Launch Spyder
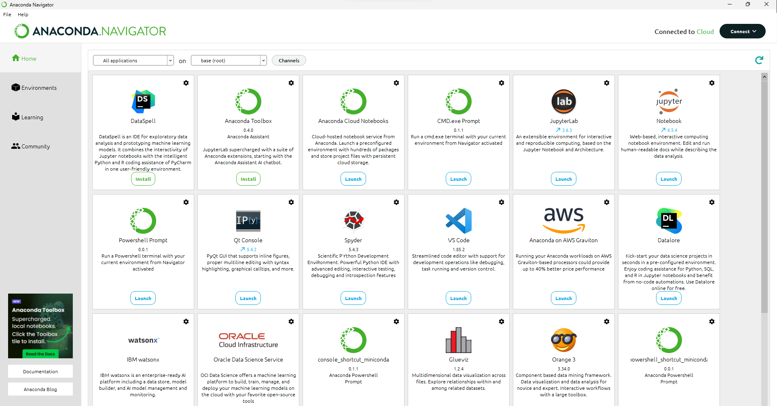Image resolution: width=777 pixels, height=406 pixels. pos(354,298)
